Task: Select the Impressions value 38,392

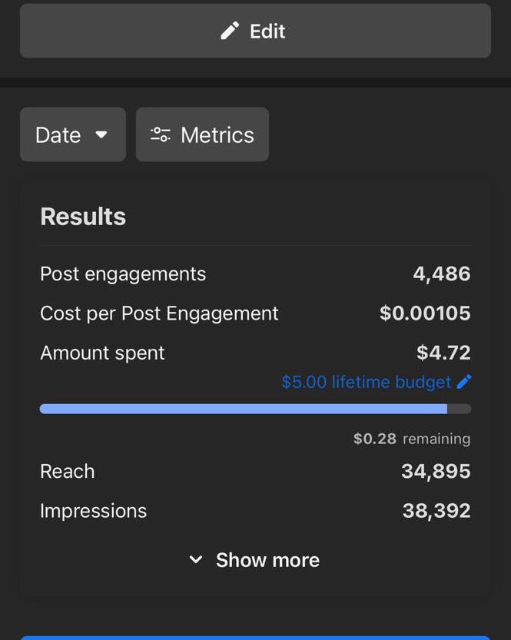Action: coord(436,511)
